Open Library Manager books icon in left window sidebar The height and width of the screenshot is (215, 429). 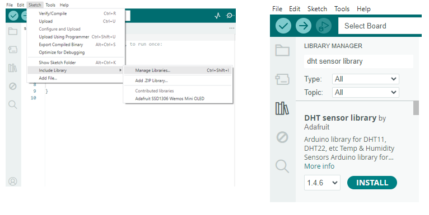point(12,68)
